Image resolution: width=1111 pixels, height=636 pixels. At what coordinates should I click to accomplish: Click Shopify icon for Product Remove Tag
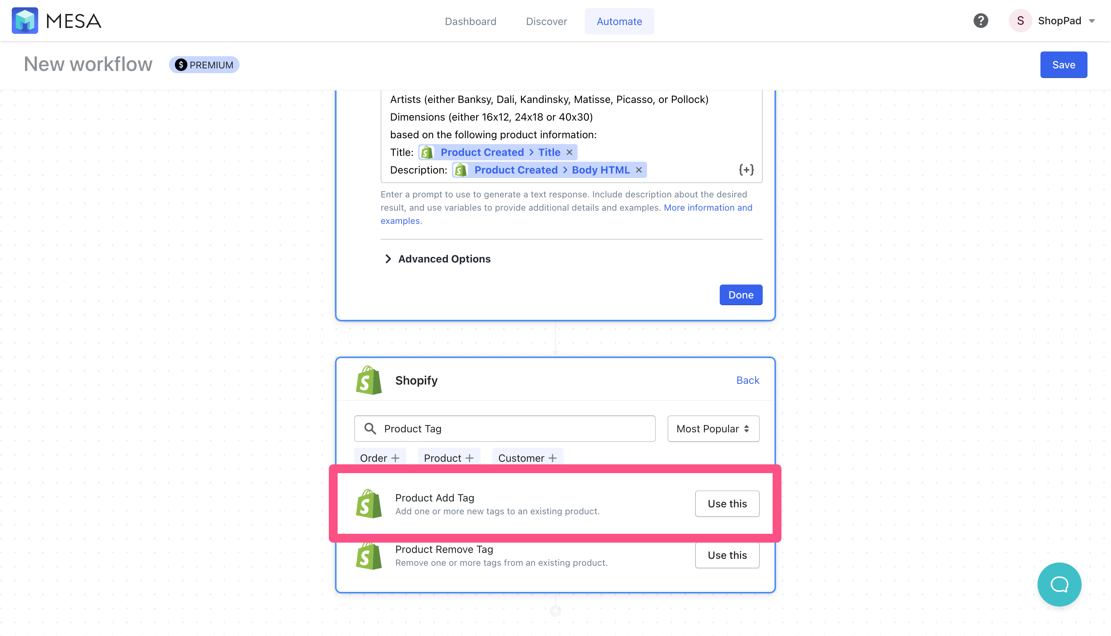[368, 555]
